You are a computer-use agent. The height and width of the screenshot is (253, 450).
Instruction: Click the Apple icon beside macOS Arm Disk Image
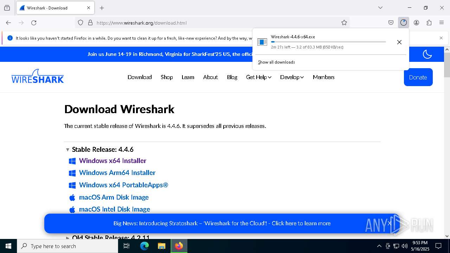coord(72,197)
